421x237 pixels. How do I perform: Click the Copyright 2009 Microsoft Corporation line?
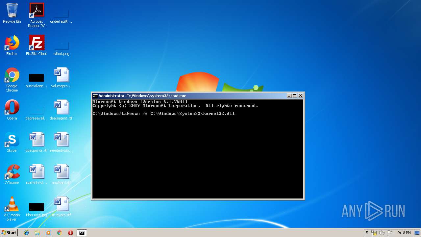point(175,106)
